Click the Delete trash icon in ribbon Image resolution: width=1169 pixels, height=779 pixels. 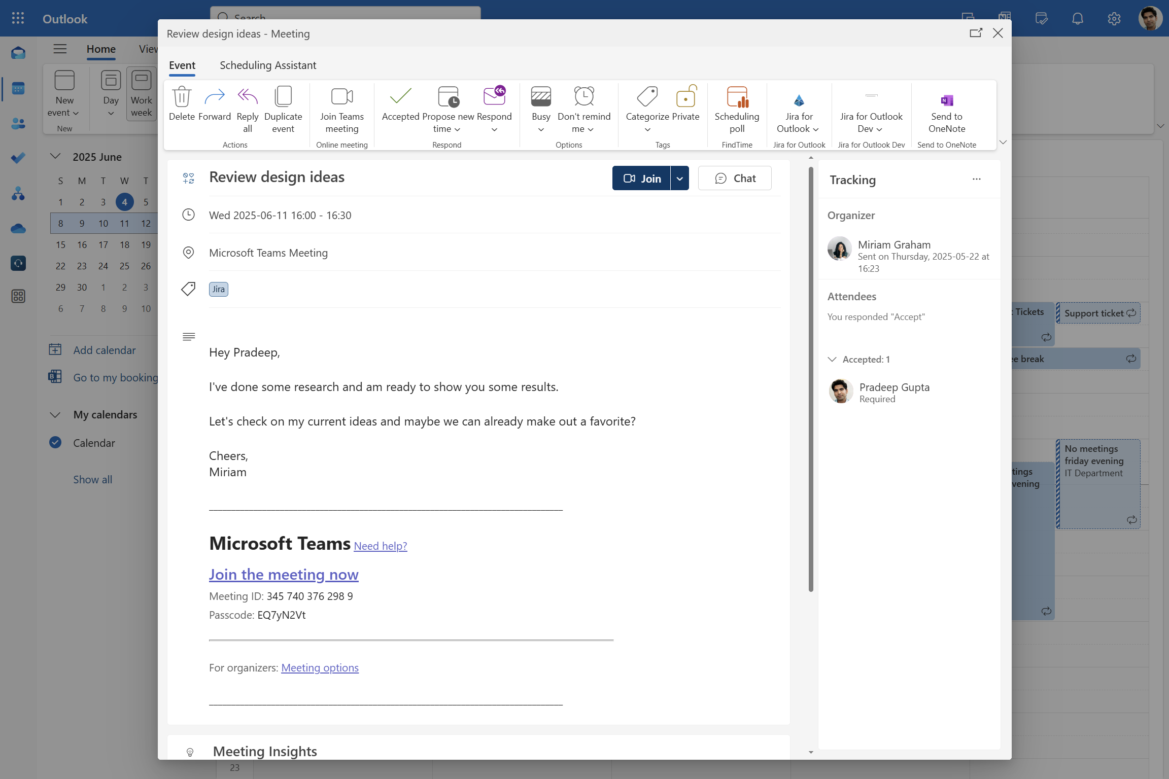click(x=182, y=97)
